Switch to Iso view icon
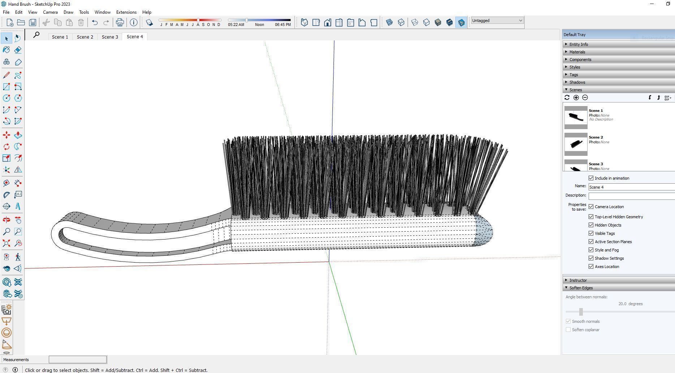Screen dimensions: 675x373 pos(304,23)
